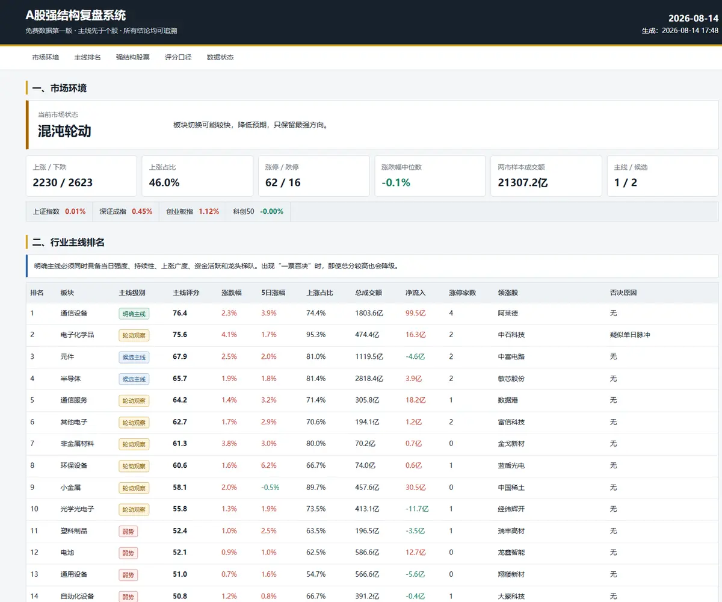Click the 上涨占比 column header in the table
This screenshot has width=722, height=602.
point(320,293)
